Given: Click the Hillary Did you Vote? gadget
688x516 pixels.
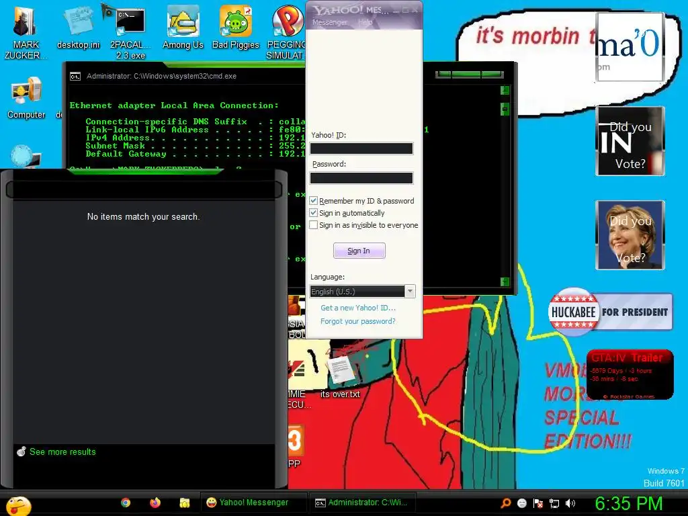Looking at the screenshot, I should click(630, 235).
